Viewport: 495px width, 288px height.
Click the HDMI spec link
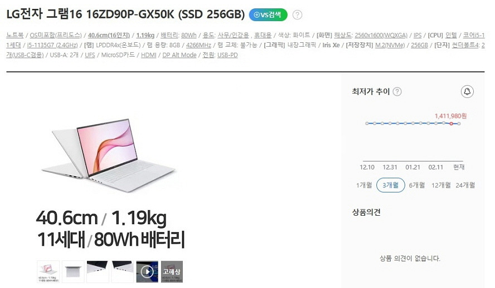(x=149, y=55)
